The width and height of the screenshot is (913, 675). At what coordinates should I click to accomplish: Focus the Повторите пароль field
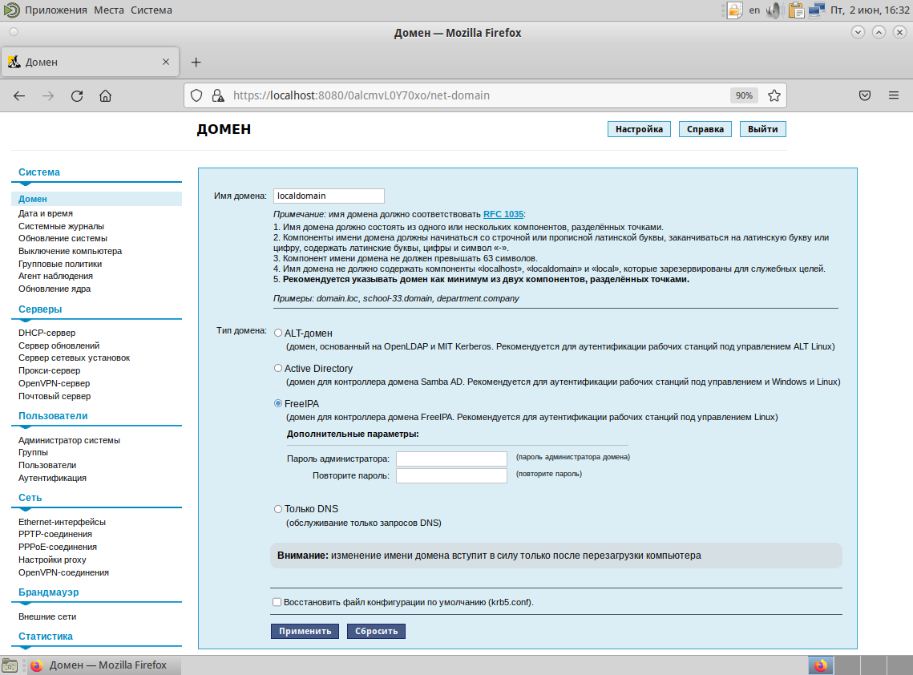(452, 476)
